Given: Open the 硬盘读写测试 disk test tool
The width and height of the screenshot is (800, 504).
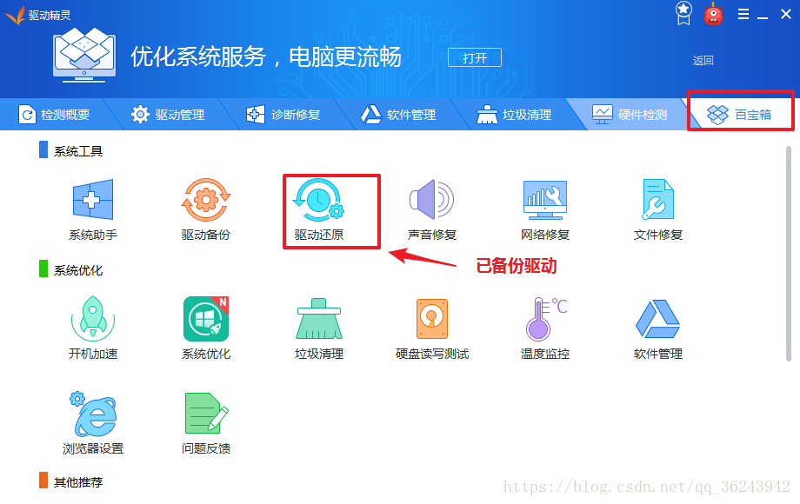Looking at the screenshot, I should (x=432, y=319).
